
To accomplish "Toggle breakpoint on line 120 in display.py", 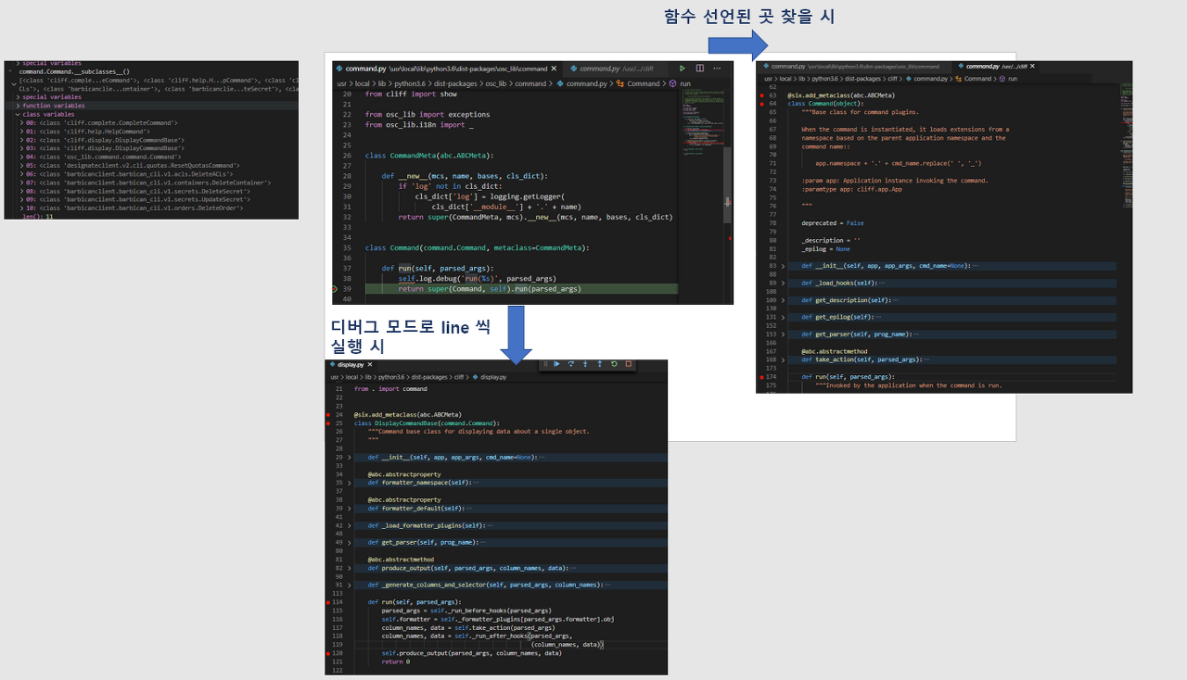I will click(x=328, y=653).
